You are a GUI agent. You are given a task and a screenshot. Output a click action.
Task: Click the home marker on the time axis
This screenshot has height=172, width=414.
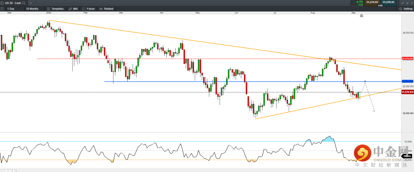point(361,16)
